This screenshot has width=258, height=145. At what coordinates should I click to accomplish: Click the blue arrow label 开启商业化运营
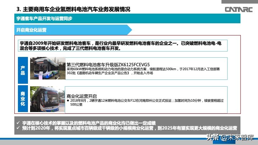click(73, 30)
